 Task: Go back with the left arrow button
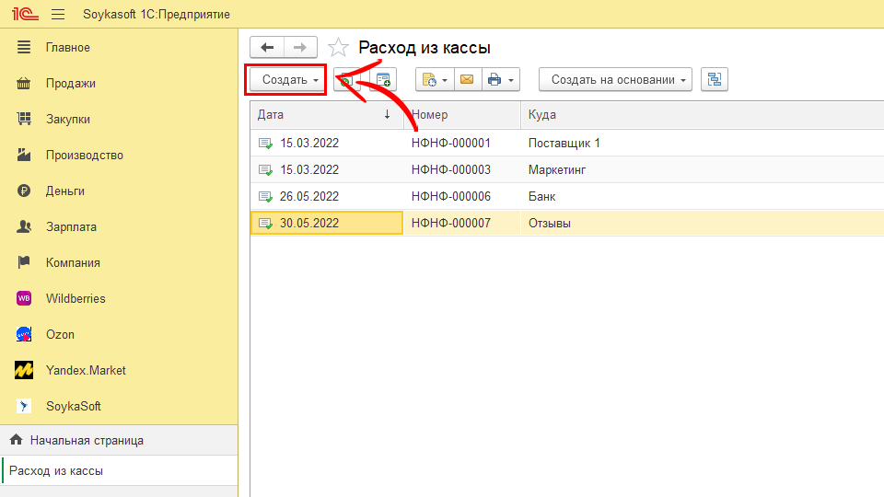click(267, 48)
